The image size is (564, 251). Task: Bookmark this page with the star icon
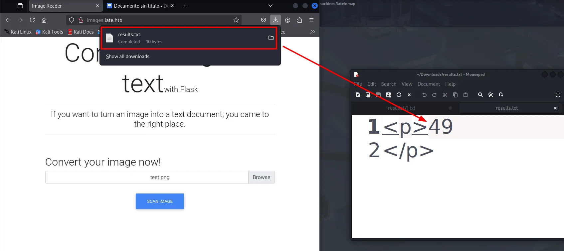click(x=236, y=20)
